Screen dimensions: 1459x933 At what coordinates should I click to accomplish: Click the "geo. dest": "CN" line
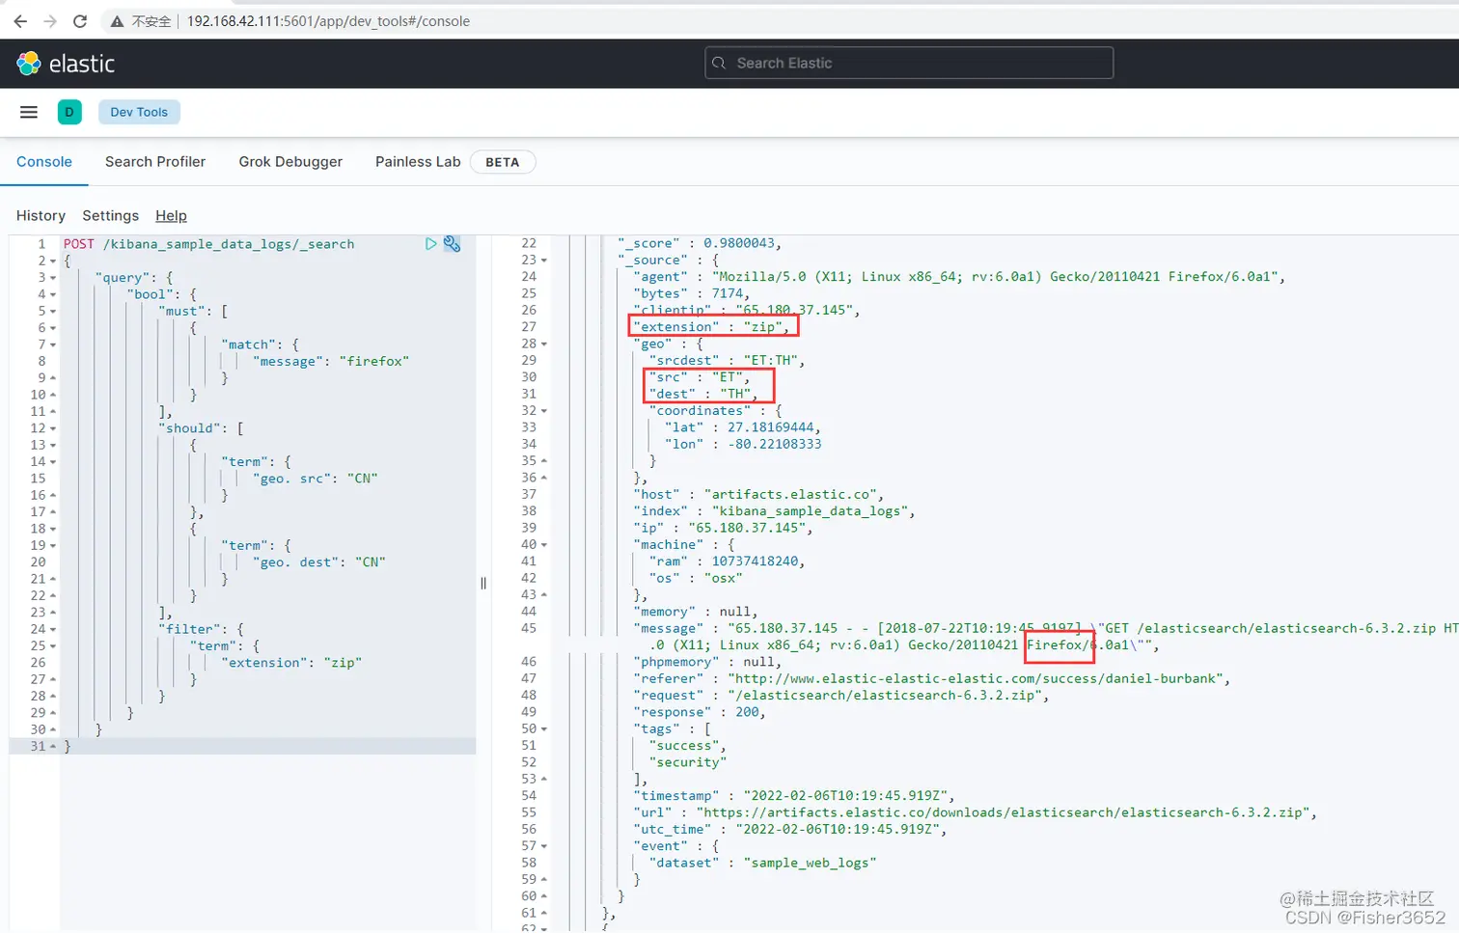click(319, 563)
